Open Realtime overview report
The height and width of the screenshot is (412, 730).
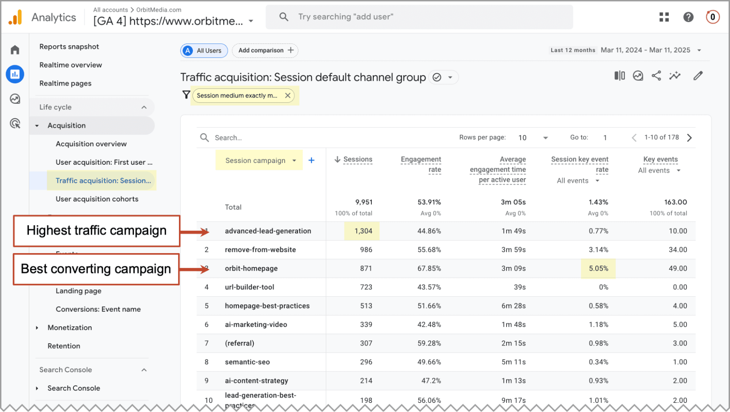click(x=70, y=65)
